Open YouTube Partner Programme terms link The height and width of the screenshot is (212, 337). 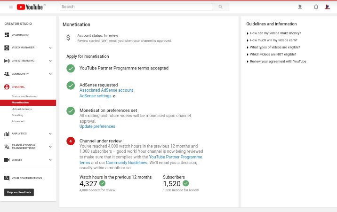(176, 157)
